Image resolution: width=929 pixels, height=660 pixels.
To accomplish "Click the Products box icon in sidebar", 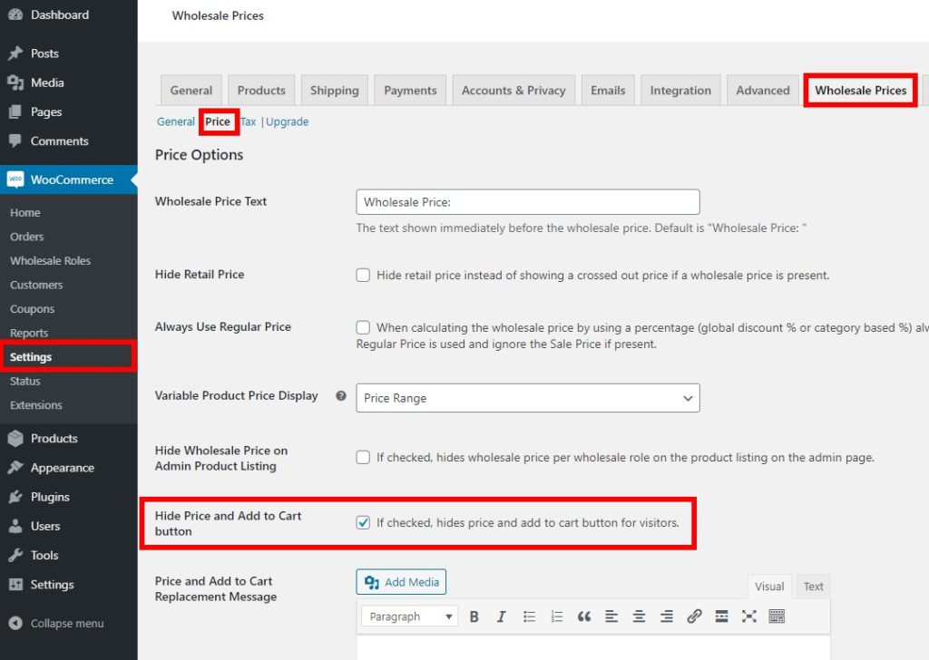I will 15,438.
